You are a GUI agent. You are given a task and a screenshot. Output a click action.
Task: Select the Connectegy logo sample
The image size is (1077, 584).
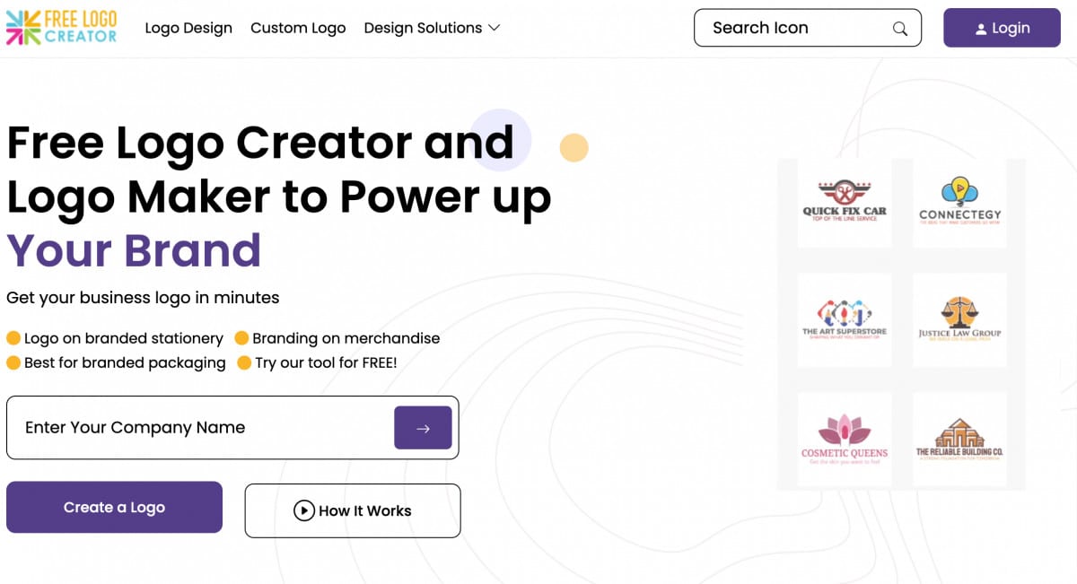(959, 203)
